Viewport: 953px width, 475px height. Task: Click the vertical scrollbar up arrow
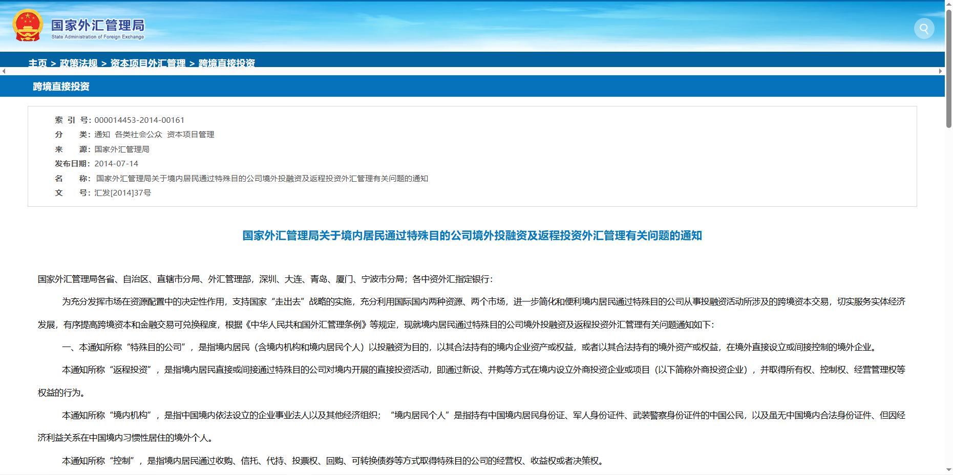coord(948,4)
